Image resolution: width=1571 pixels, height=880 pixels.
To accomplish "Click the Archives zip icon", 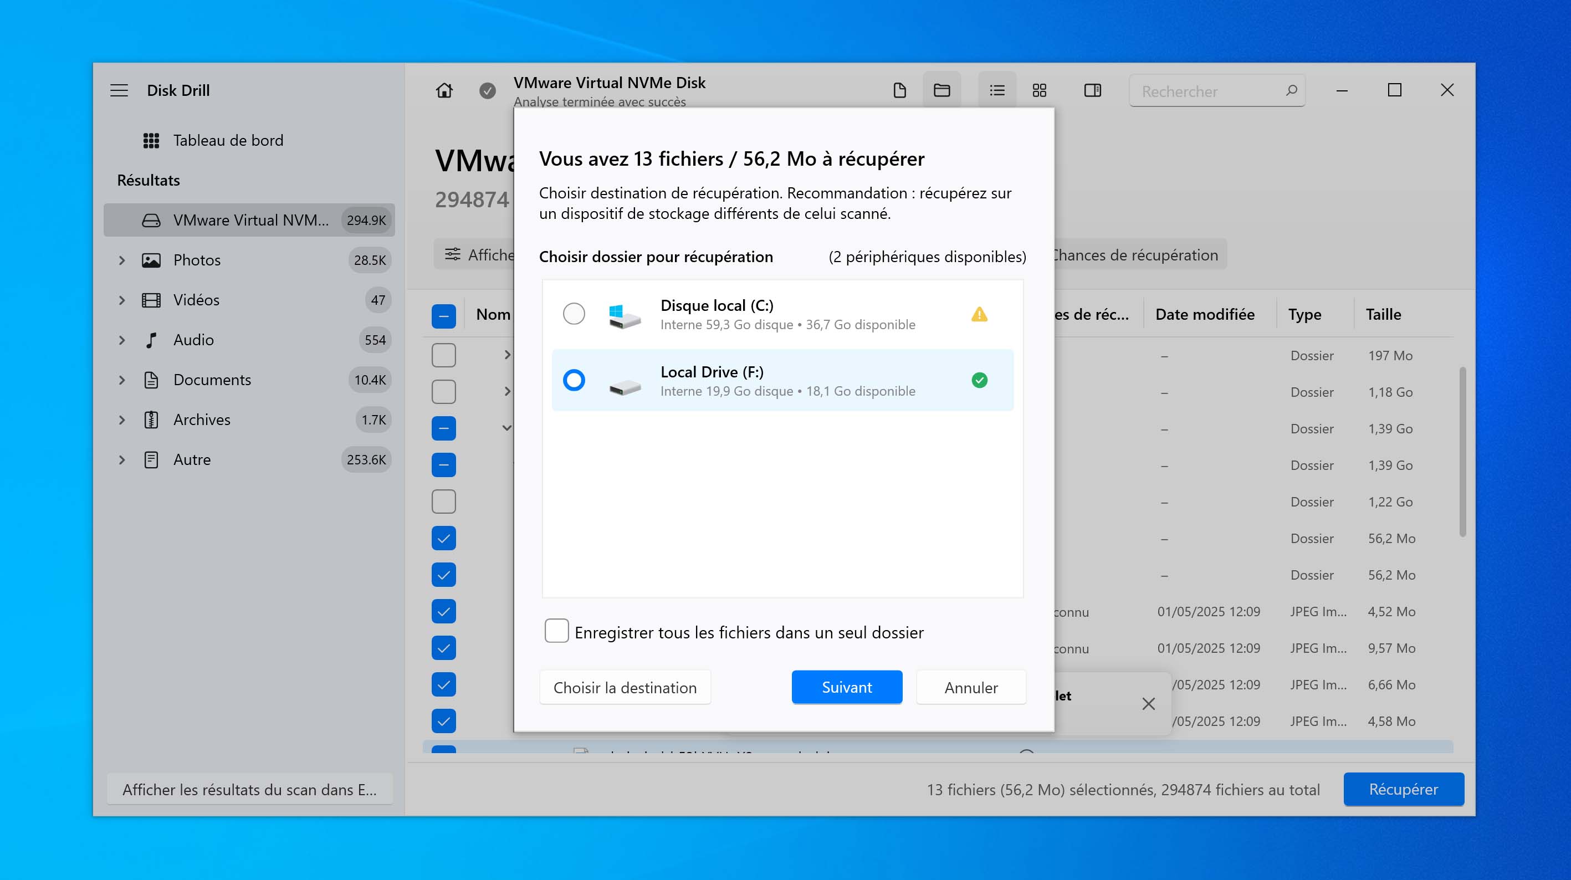I will (x=151, y=419).
